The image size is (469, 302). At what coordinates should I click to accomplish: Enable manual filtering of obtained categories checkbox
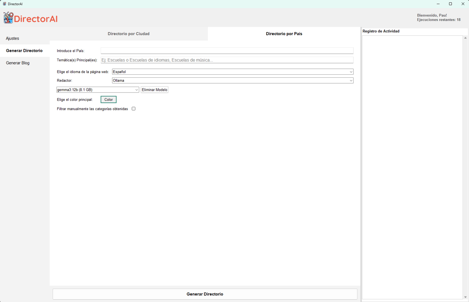[x=134, y=109]
